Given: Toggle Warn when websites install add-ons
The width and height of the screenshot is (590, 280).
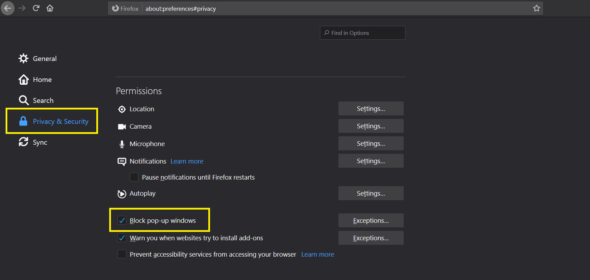Looking at the screenshot, I should (x=122, y=238).
